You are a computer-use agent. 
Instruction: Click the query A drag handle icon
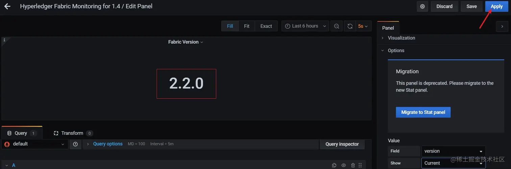360,165
